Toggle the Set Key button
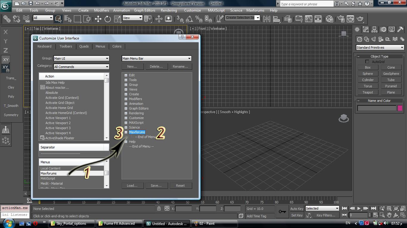The width and height of the screenshot is (407, 228). point(297,215)
